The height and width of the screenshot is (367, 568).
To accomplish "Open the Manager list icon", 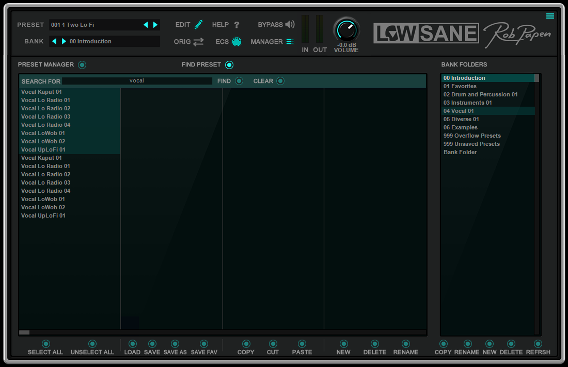I will pyautogui.click(x=290, y=42).
